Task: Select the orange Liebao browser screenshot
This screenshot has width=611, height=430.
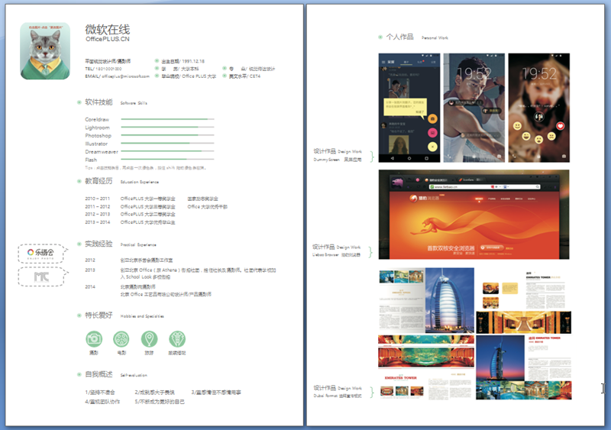Action: [x=474, y=215]
